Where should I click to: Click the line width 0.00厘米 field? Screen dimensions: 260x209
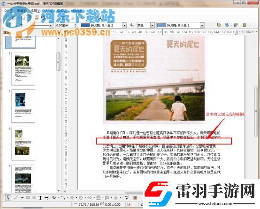coord(64,25)
